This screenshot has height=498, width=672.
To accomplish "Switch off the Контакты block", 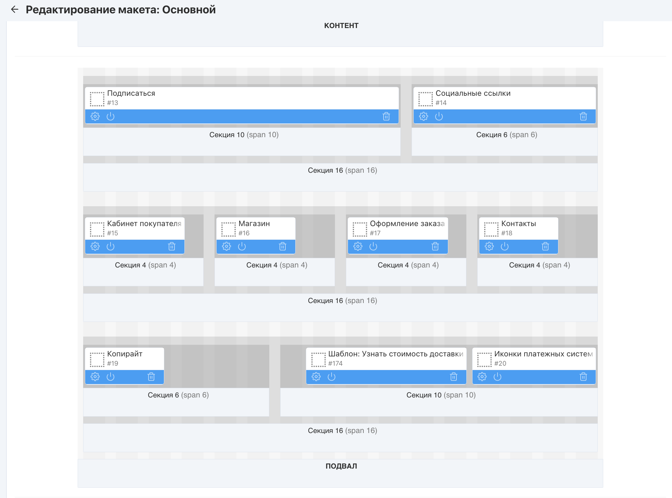I will [505, 247].
